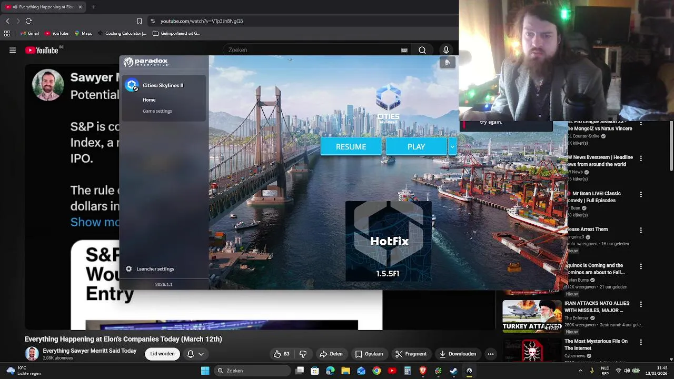Viewport: 674px width, 379px height.
Task: Select Home in the launcher sidebar
Action: point(149,100)
